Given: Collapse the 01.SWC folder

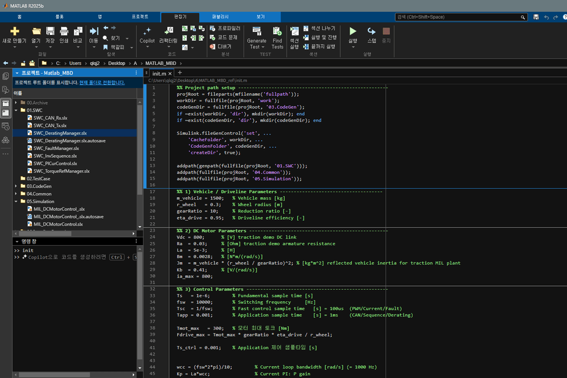Looking at the screenshot, I should point(16,110).
